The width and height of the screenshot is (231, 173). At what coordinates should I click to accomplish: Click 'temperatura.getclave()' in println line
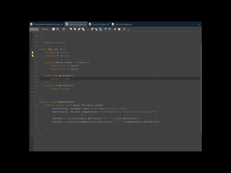coord(96,122)
